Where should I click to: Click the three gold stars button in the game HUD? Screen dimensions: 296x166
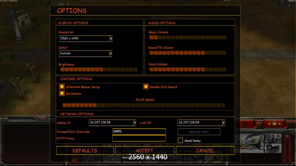tap(274, 123)
